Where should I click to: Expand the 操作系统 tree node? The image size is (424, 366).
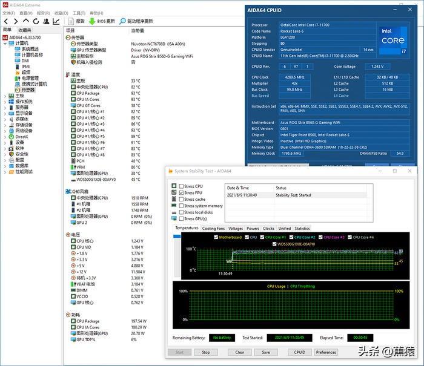[x=5, y=102]
